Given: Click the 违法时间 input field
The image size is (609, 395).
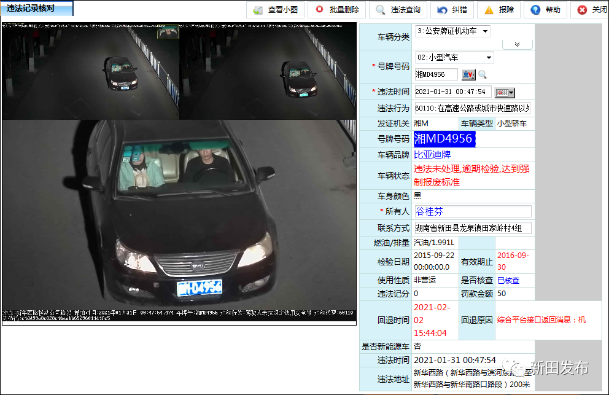Looking at the screenshot, I should tap(453, 92).
